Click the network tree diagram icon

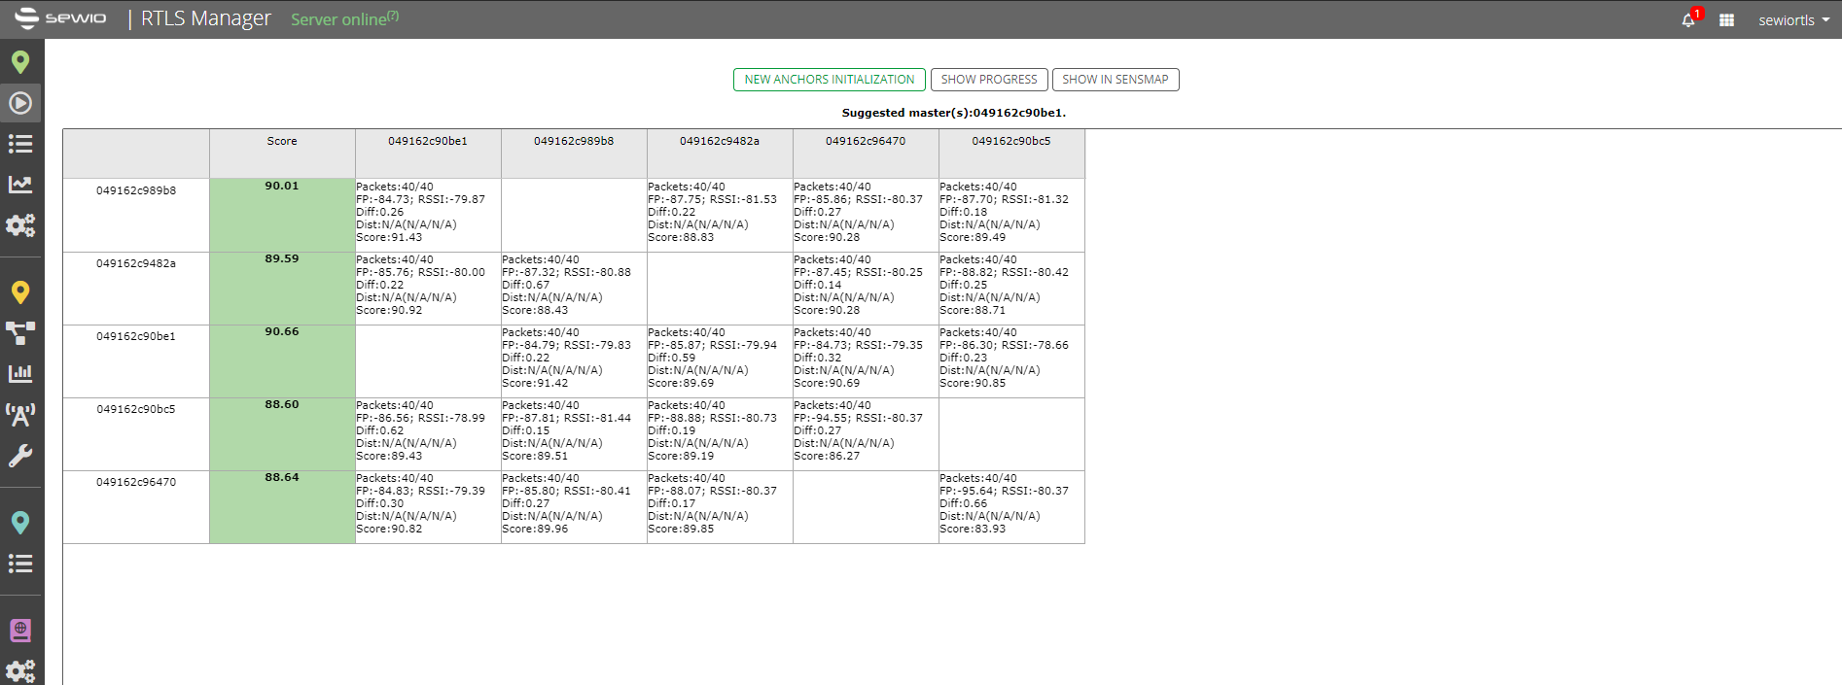coord(20,333)
